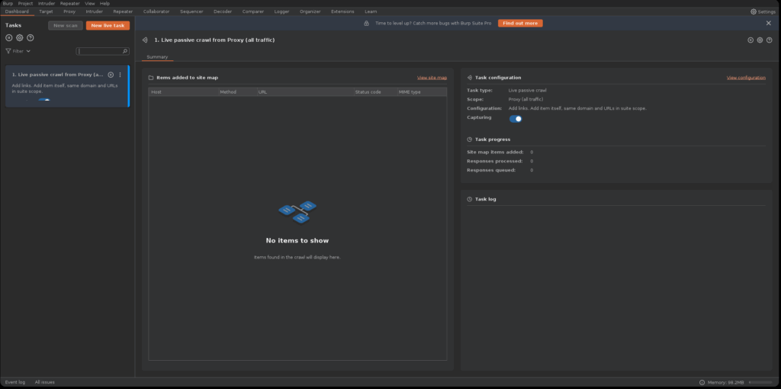Pause all tasks in the Tasks panel
The height and width of the screenshot is (389, 781).
pos(9,37)
